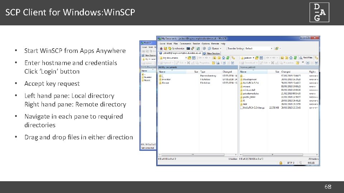
Task: Go to remote root directory icon
Action: point(287,58)
